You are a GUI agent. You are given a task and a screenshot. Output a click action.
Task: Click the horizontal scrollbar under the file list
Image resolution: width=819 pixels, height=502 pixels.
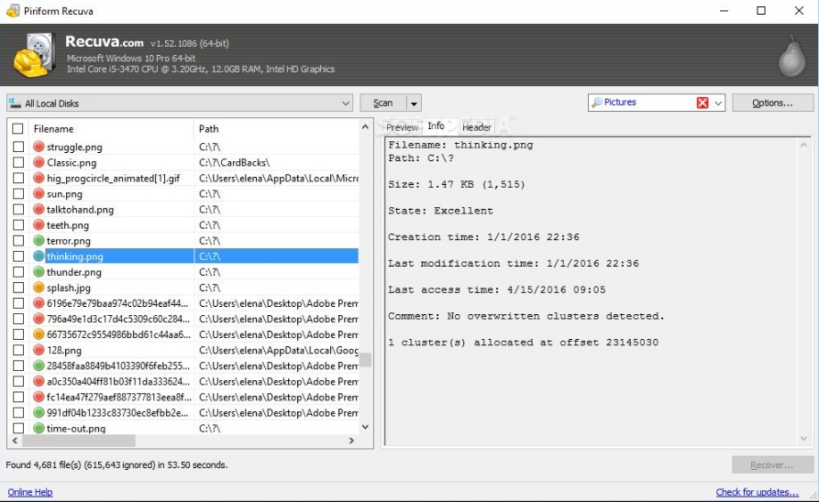(83, 441)
